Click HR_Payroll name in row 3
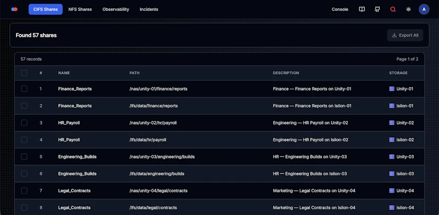Screen dimensions: 439x215 [69, 123]
